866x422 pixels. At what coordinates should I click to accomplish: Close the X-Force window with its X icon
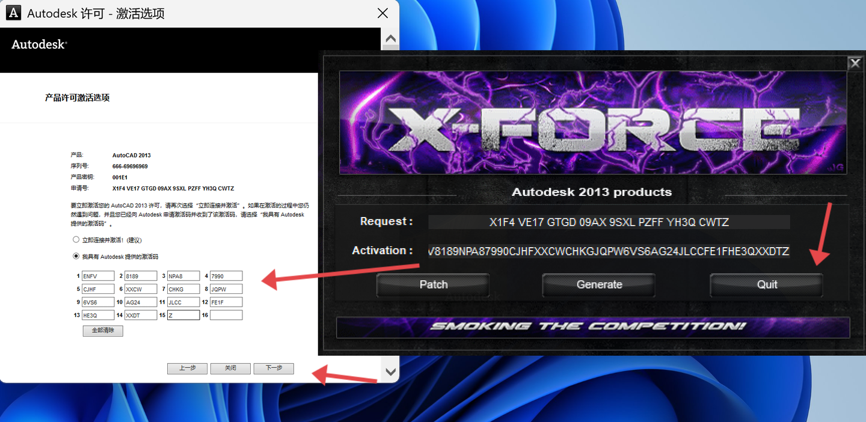pyautogui.click(x=855, y=63)
